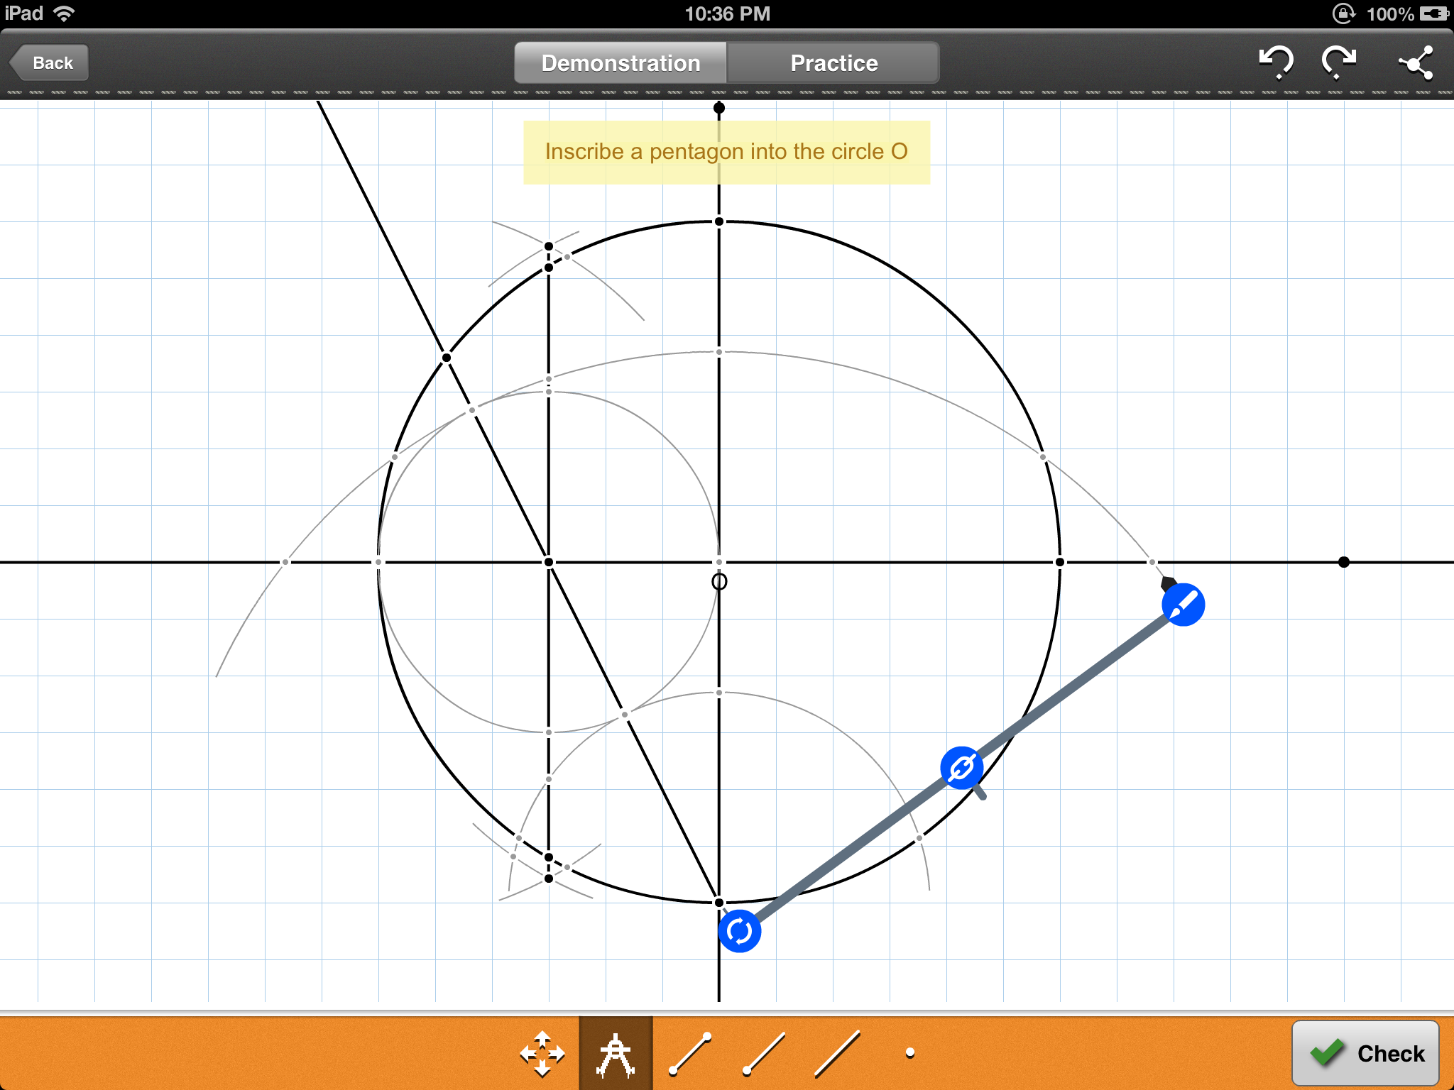Tap the compass rotate handle
This screenshot has height=1090, width=1454.
(739, 931)
